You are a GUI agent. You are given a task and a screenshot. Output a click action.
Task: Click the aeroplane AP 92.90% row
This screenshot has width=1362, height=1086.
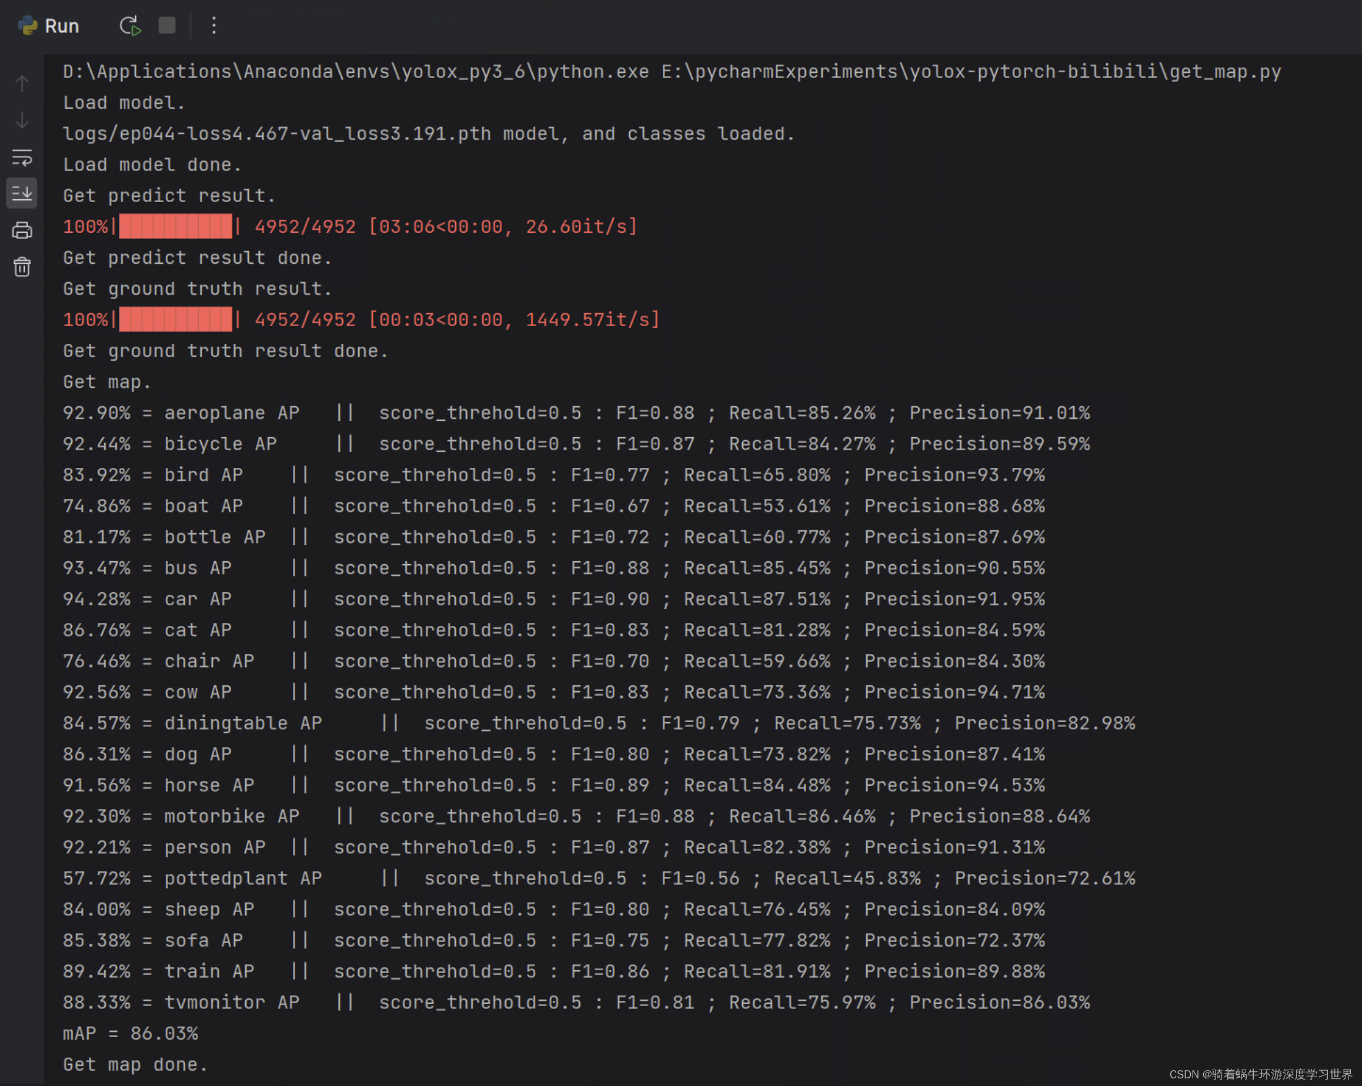tap(577, 413)
